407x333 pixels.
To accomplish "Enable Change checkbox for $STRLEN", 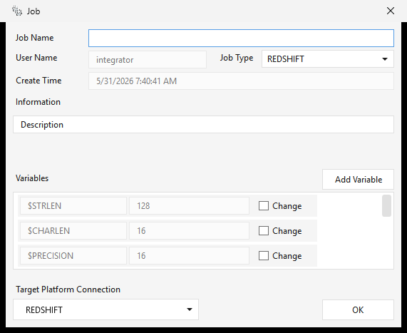I will click(x=264, y=206).
